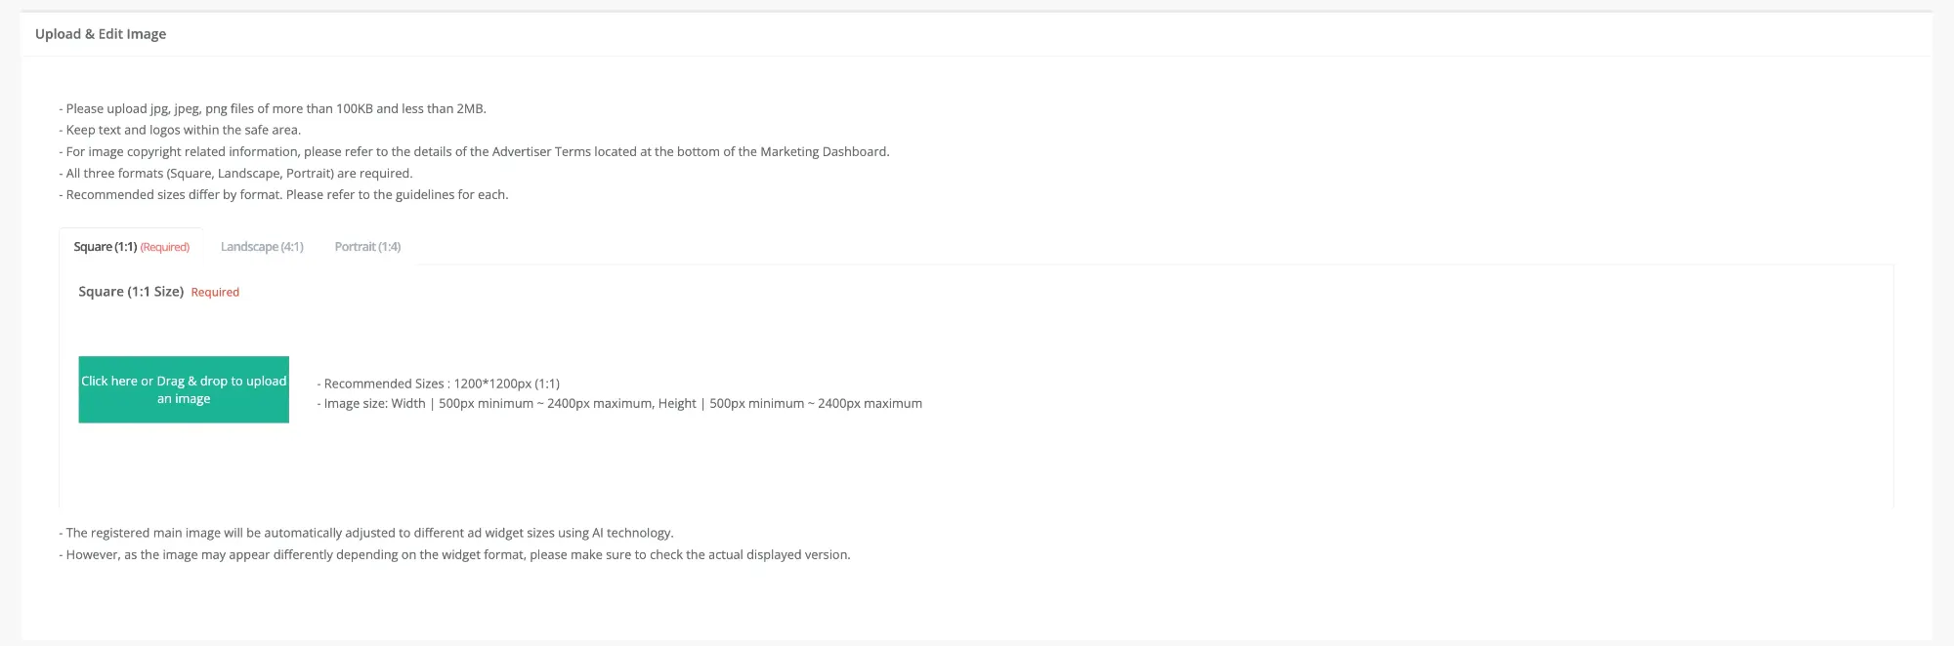Select the Square (1:1) tab
The height and width of the screenshot is (646, 1954).
[x=105, y=247]
